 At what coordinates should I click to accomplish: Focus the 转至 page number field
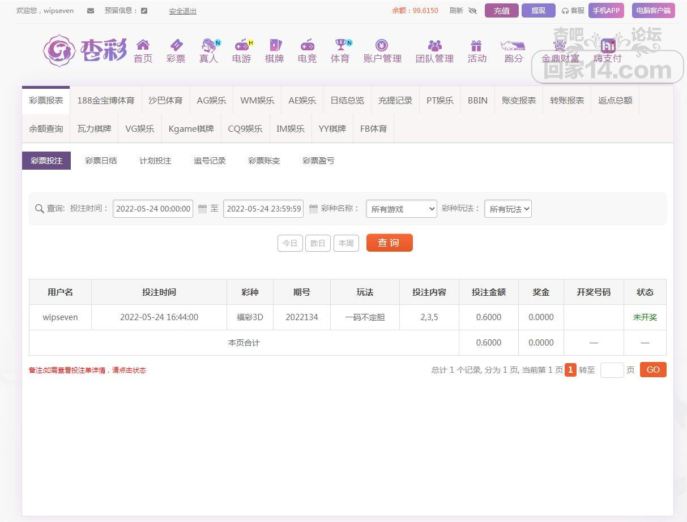[x=612, y=370]
